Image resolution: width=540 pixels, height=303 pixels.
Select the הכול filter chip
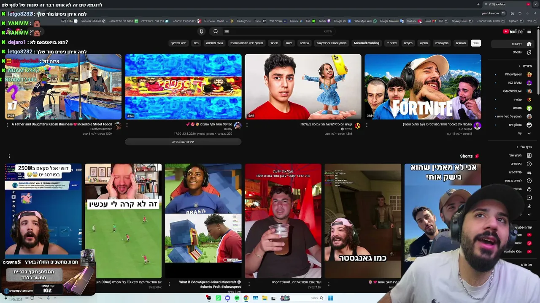476,43
